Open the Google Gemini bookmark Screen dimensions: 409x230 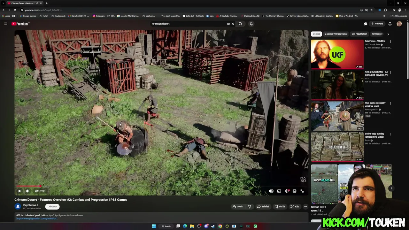tap(27, 16)
